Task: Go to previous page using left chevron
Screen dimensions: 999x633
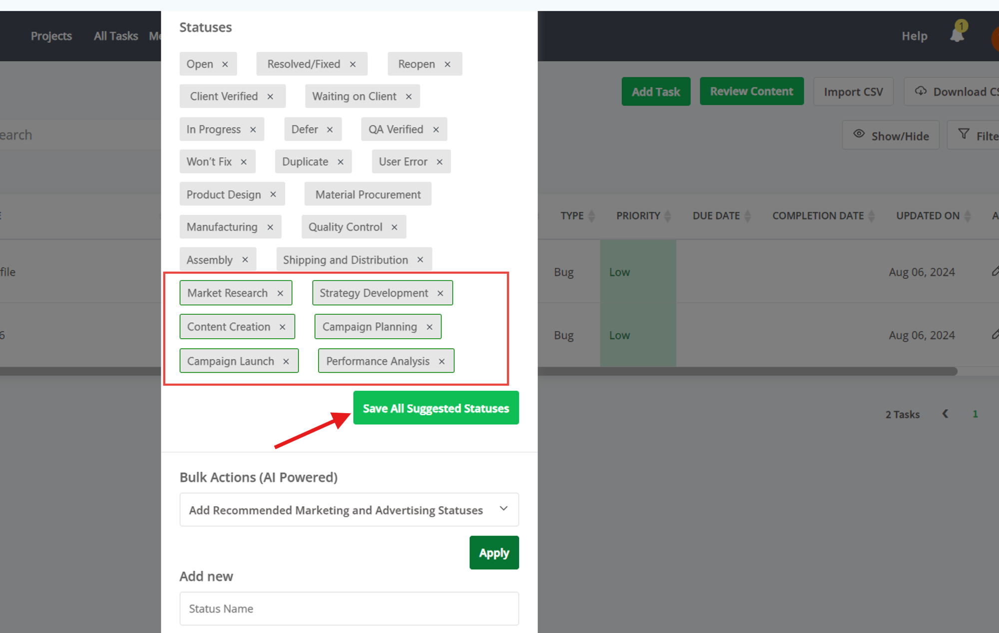Action: [946, 414]
